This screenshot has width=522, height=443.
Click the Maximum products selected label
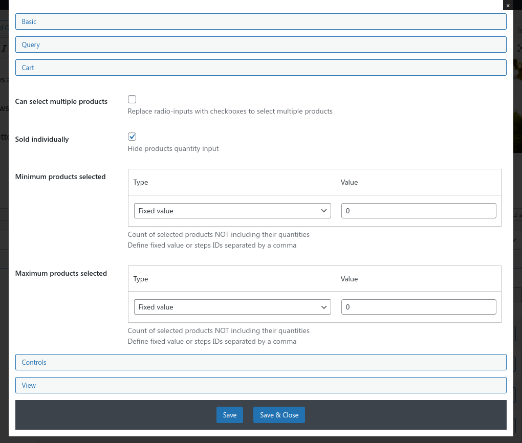tap(61, 273)
